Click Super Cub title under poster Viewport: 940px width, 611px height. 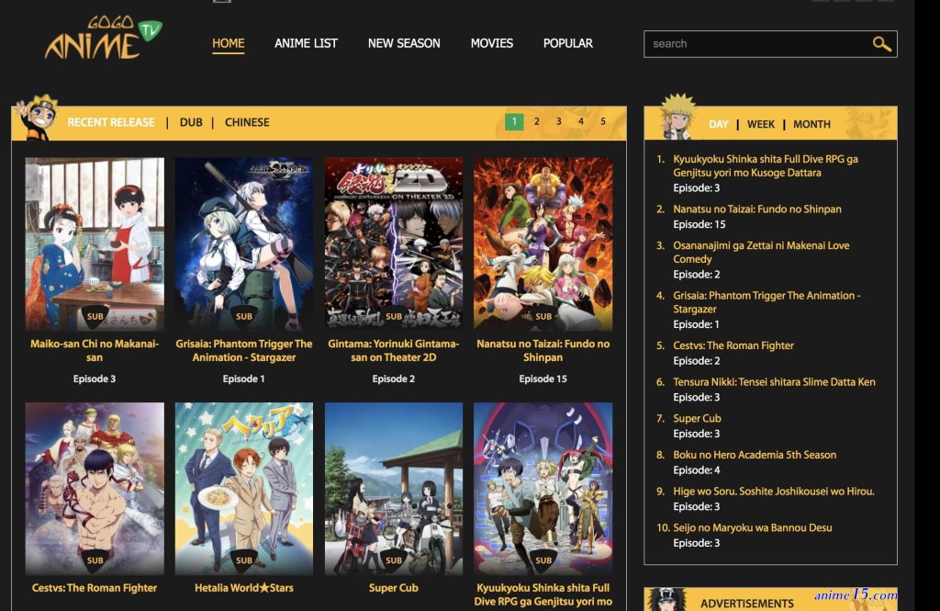[394, 588]
